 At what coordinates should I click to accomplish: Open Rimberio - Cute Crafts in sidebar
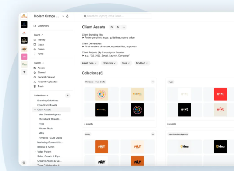[50, 138]
